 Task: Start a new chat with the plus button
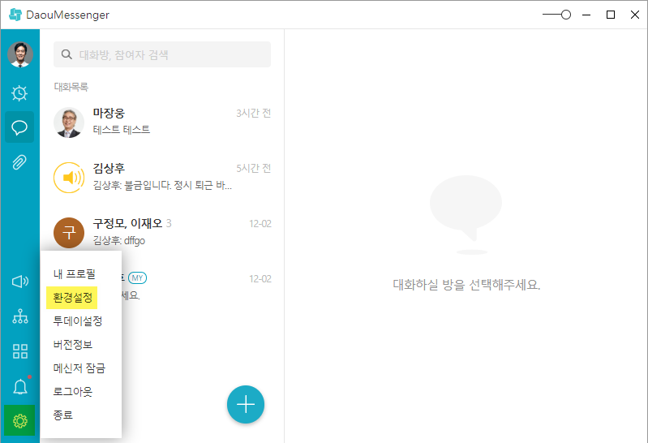(246, 404)
